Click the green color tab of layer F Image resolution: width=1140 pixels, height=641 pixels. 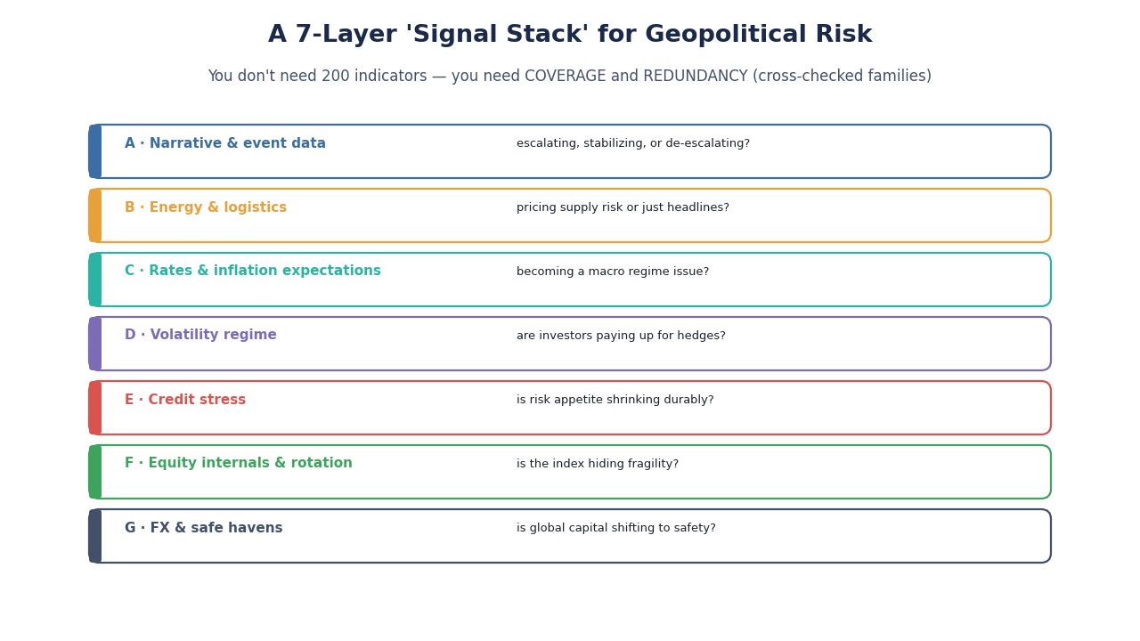(x=95, y=472)
